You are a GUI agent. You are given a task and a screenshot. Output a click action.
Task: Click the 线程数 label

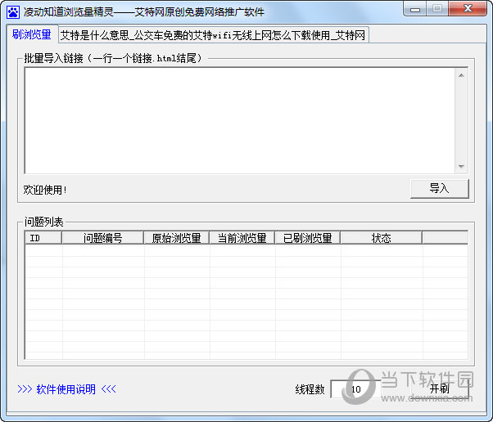click(x=310, y=389)
